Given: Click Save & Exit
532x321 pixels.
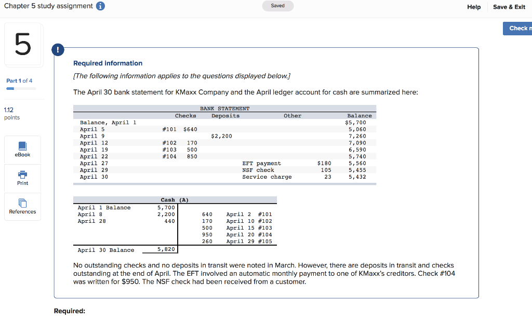Looking at the screenshot, I should (x=509, y=7).
